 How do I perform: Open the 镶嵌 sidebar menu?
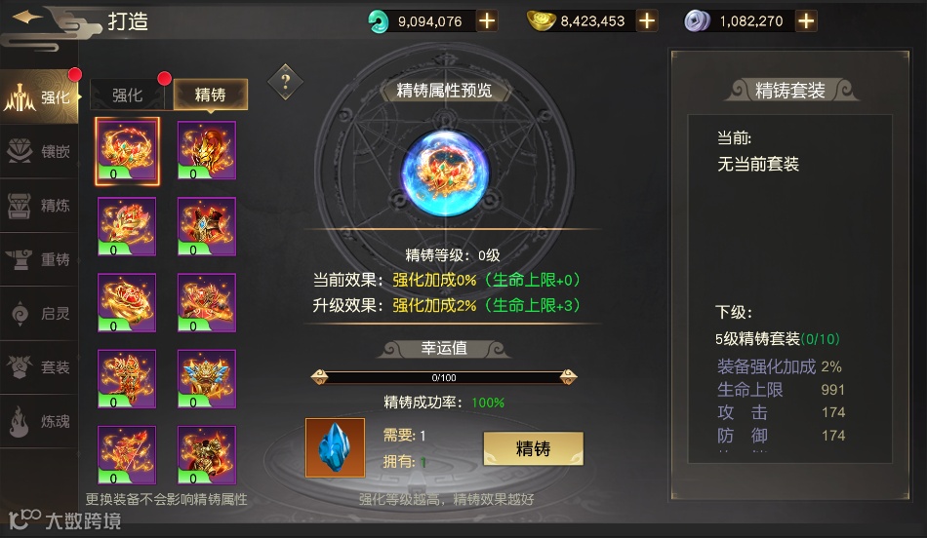coord(39,152)
